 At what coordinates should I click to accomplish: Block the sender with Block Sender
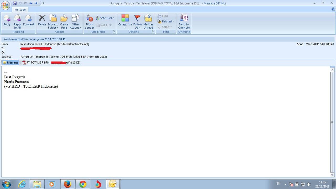(90, 21)
